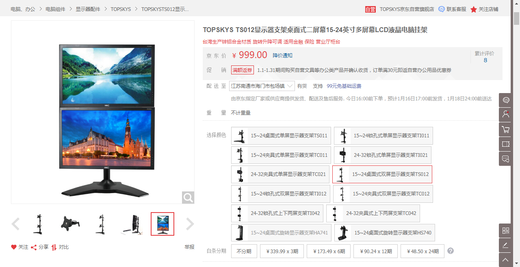Choose the ¥48.50 x 24期 installment plan
The image size is (520, 267).
coord(422,251)
